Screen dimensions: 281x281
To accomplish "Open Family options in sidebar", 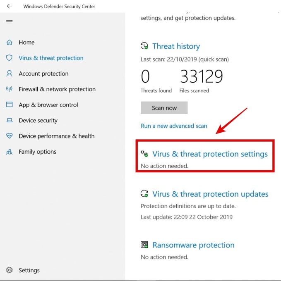I will (x=37, y=152).
